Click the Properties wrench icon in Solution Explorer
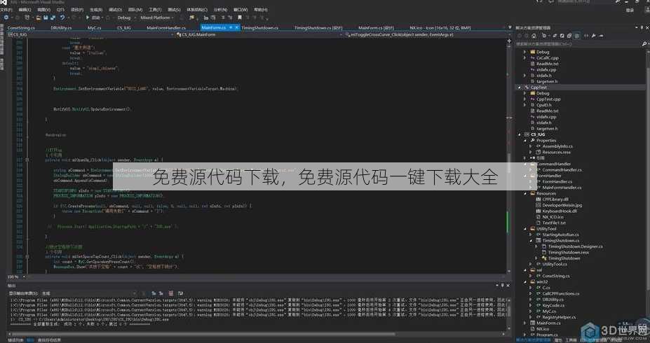The image size is (650, 343). pos(594,36)
